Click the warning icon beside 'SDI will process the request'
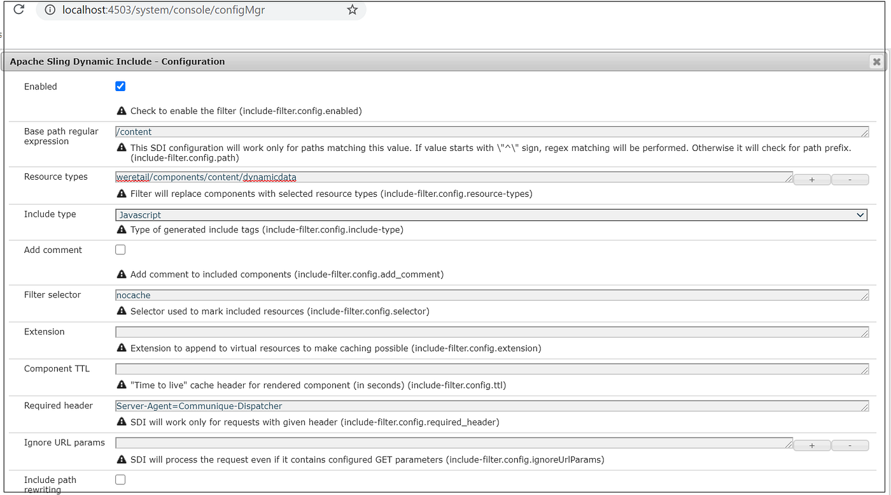This screenshot has width=891, height=495. (122, 459)
